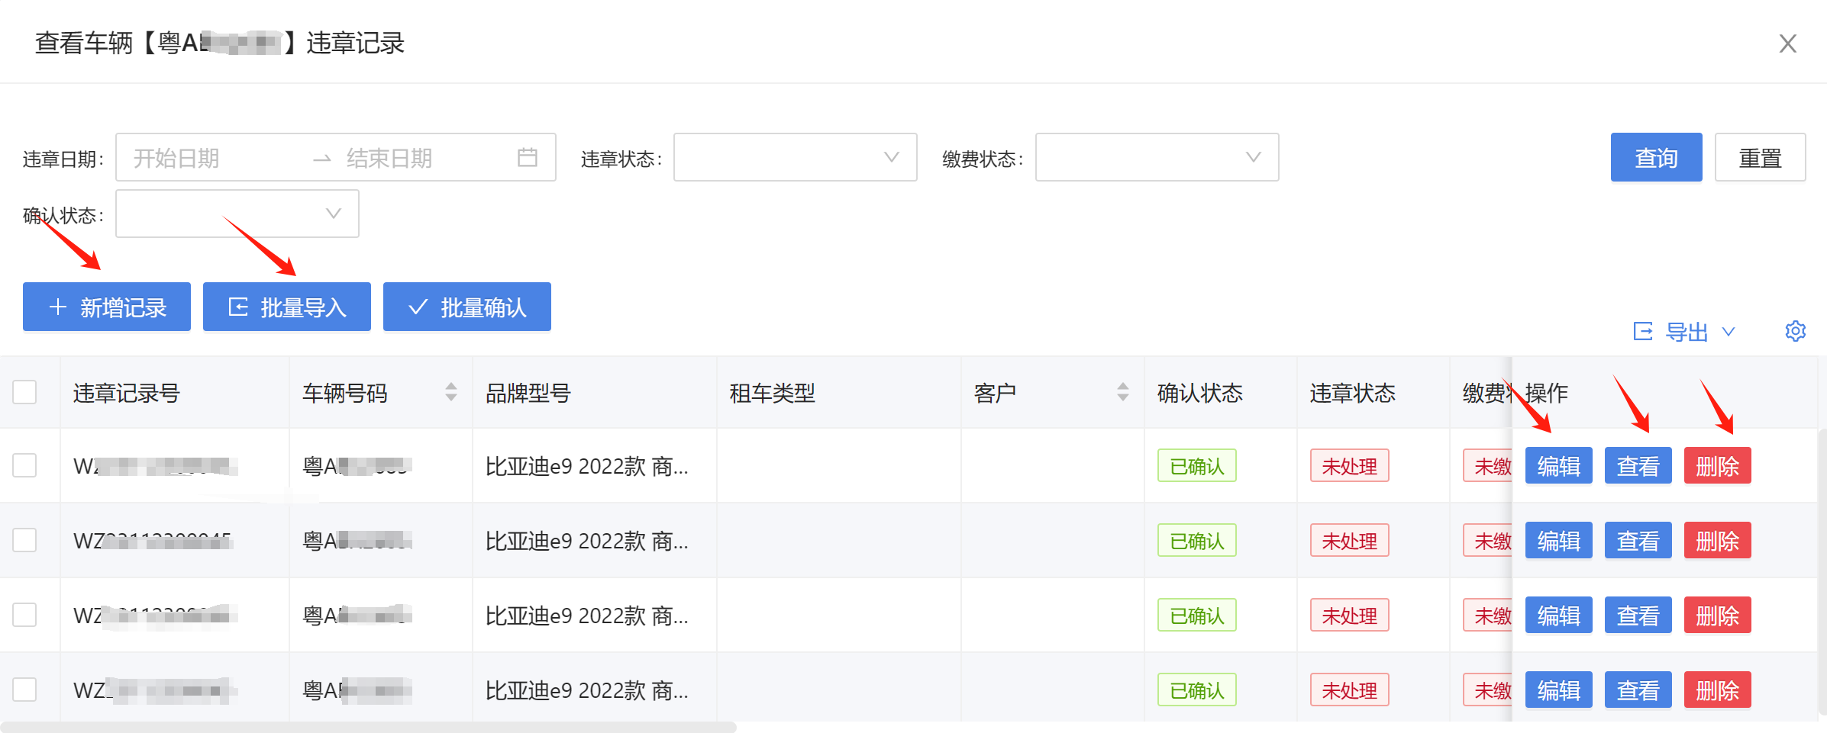Click the calendar icon in date range field
Image resolution: width=1827 pixels, height=733 pixels.
tap(527, 157)
